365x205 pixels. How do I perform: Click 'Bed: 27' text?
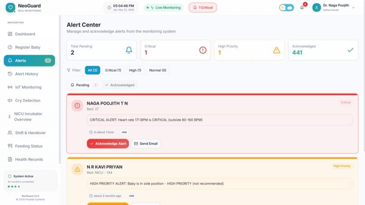(93, 109)
